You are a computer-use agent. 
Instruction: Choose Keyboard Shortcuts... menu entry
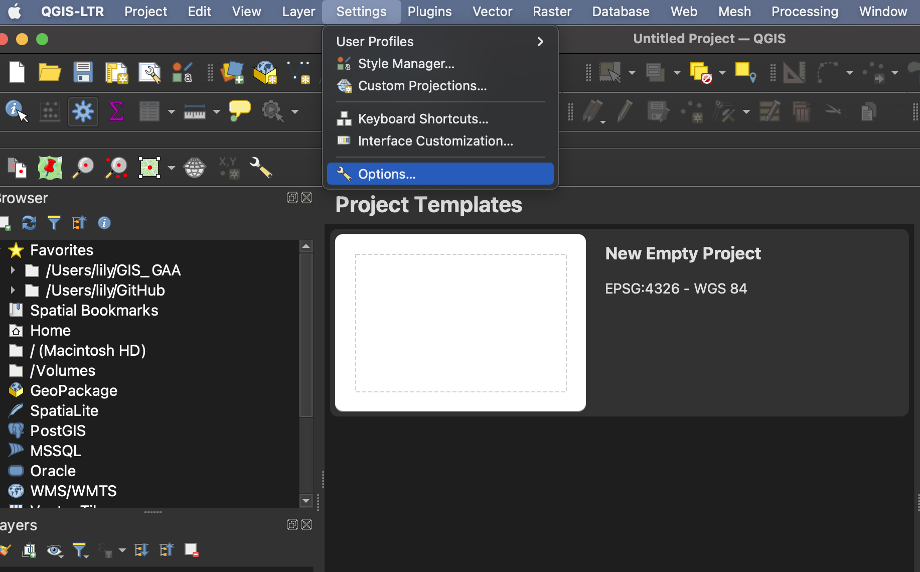422,119
